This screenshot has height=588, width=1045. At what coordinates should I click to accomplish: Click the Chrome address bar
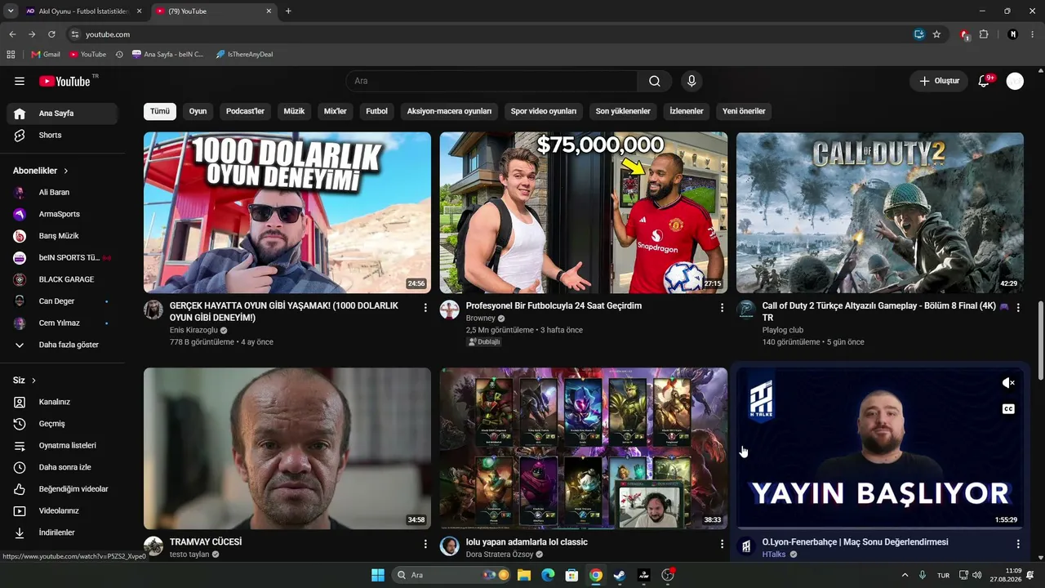(x=490, y=34)
